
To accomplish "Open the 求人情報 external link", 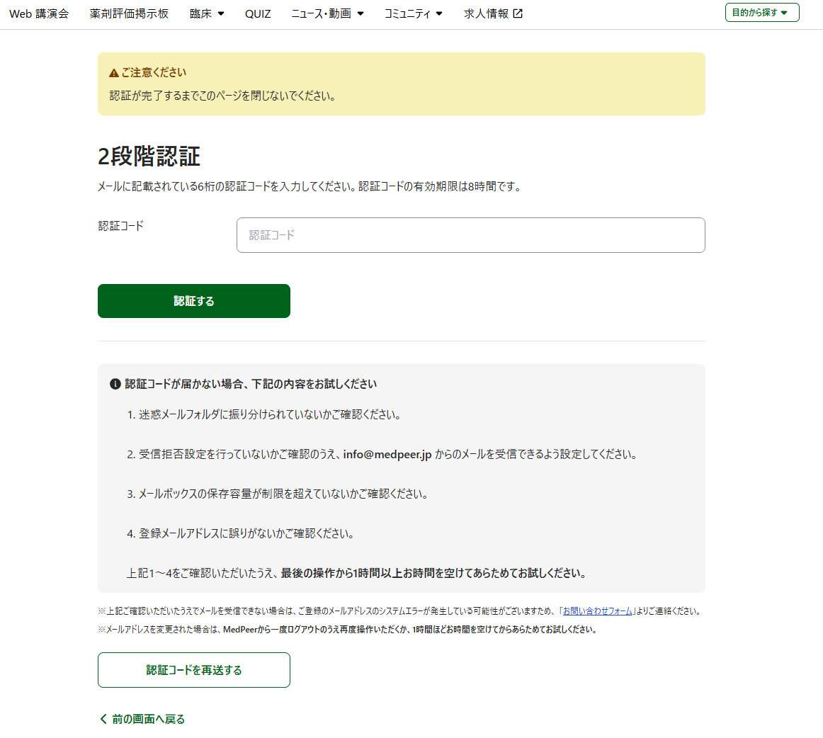I will point(493,13).
